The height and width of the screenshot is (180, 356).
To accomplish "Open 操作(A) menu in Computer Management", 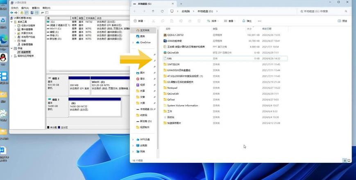I will tap(25, 8).
